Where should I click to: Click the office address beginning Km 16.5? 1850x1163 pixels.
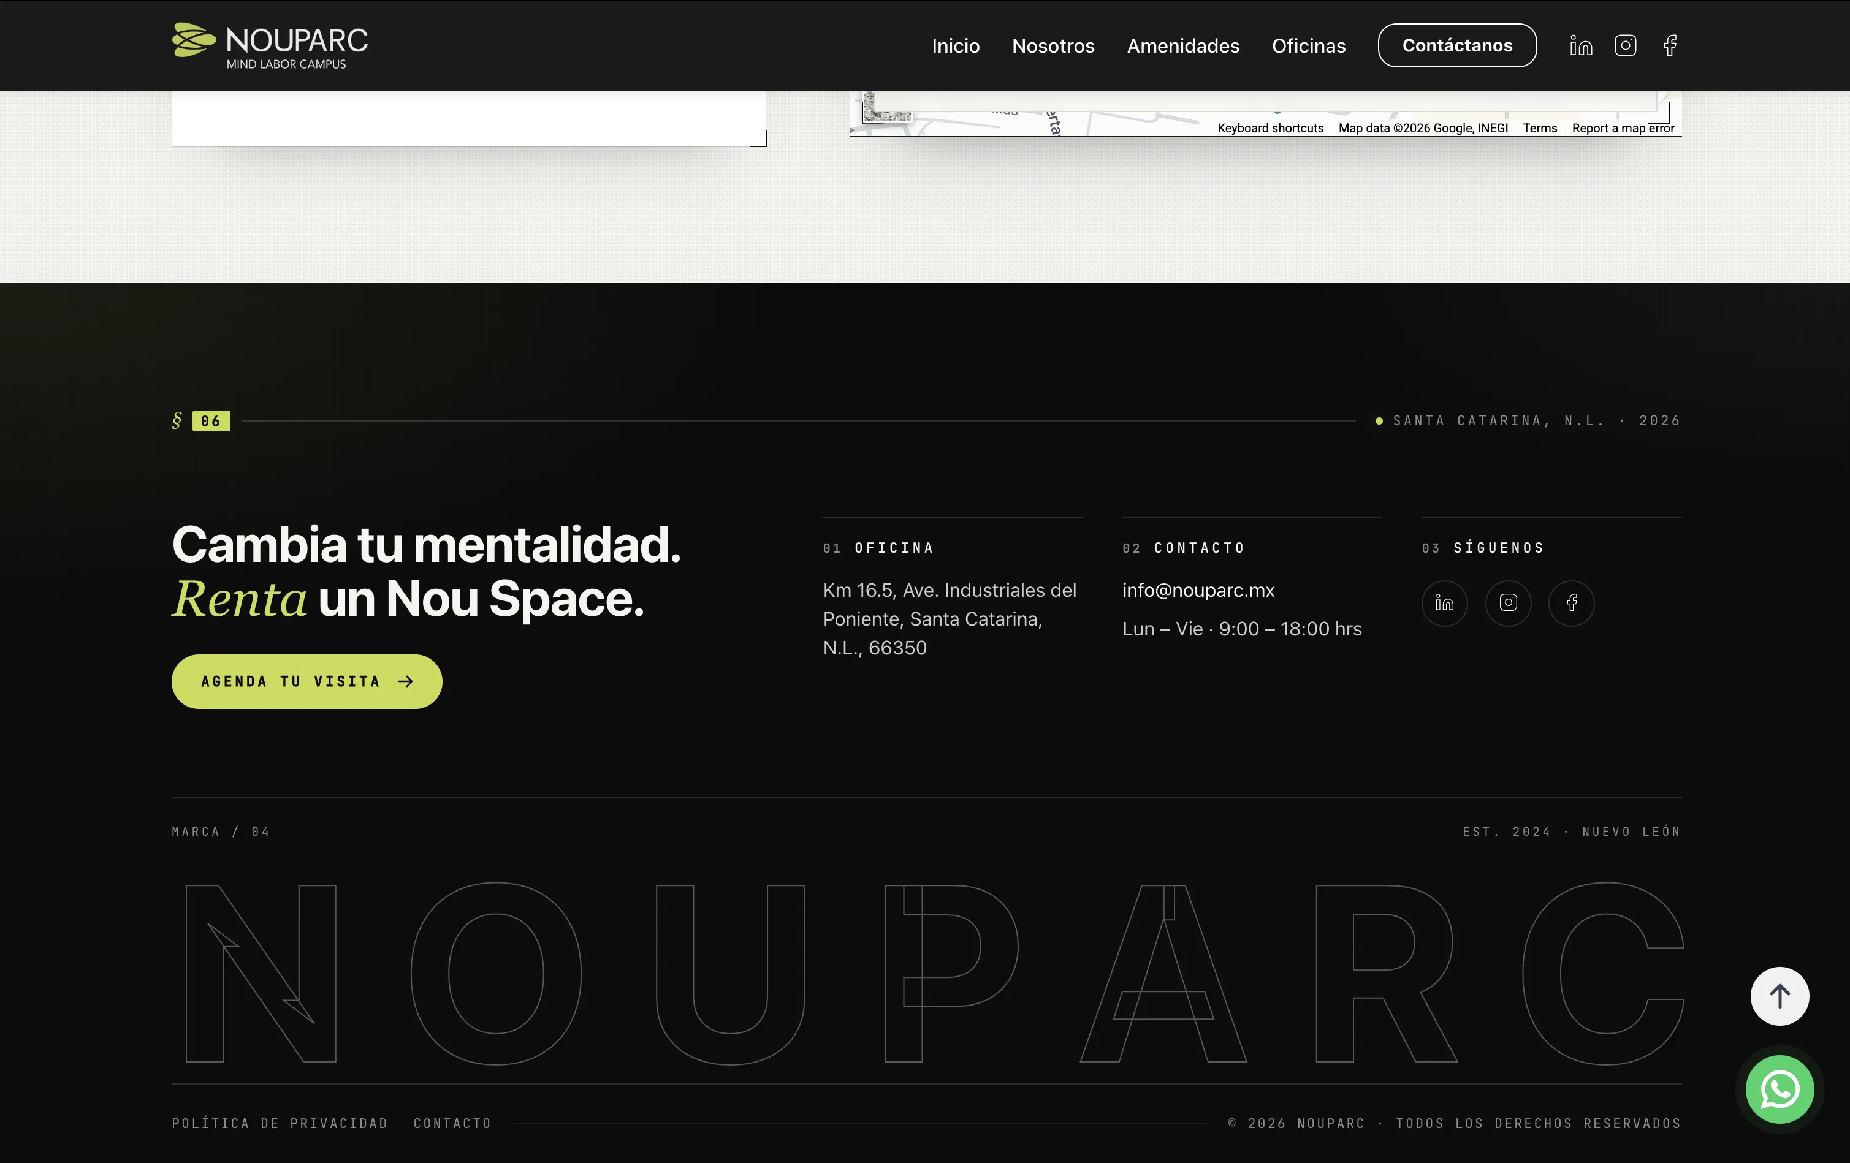[x=950, y=619]
